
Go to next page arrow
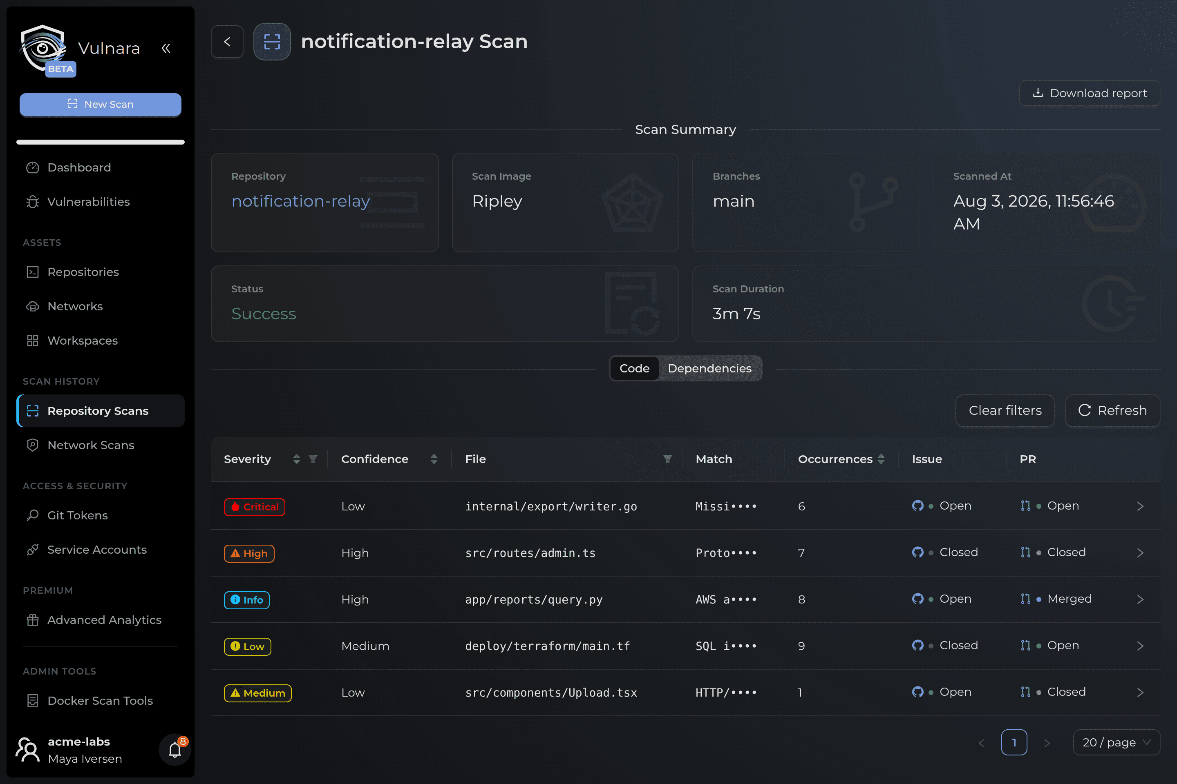pyautogui.click(x=1047, y=743)
